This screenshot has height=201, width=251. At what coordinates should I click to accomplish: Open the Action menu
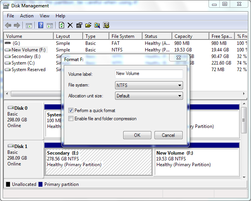pyautogui.click(x=27, y=16)
